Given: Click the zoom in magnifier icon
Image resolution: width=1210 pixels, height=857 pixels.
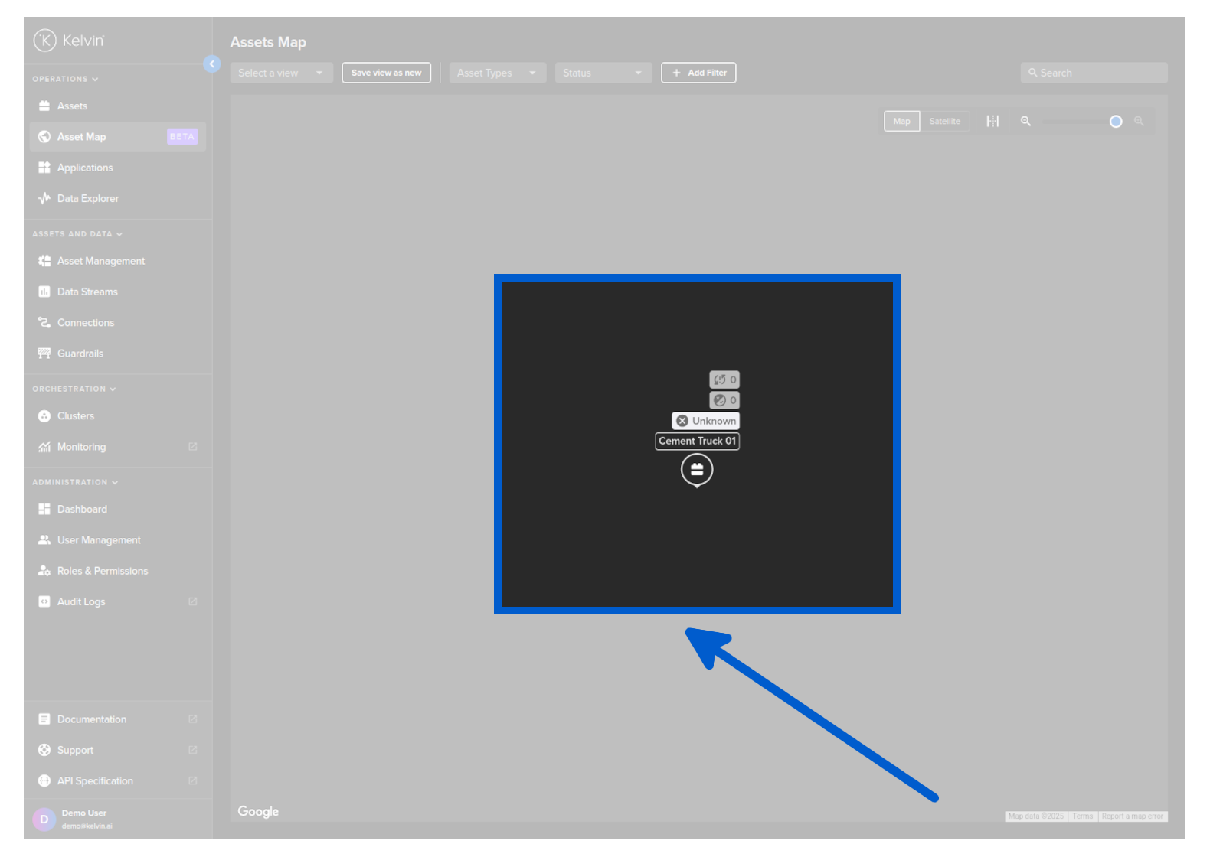Looking at the screenshot, I should 1139,121.
